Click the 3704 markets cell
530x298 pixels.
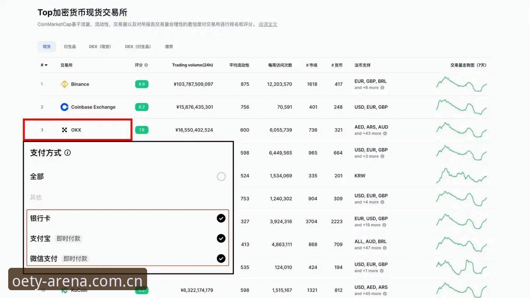(311, 222)
